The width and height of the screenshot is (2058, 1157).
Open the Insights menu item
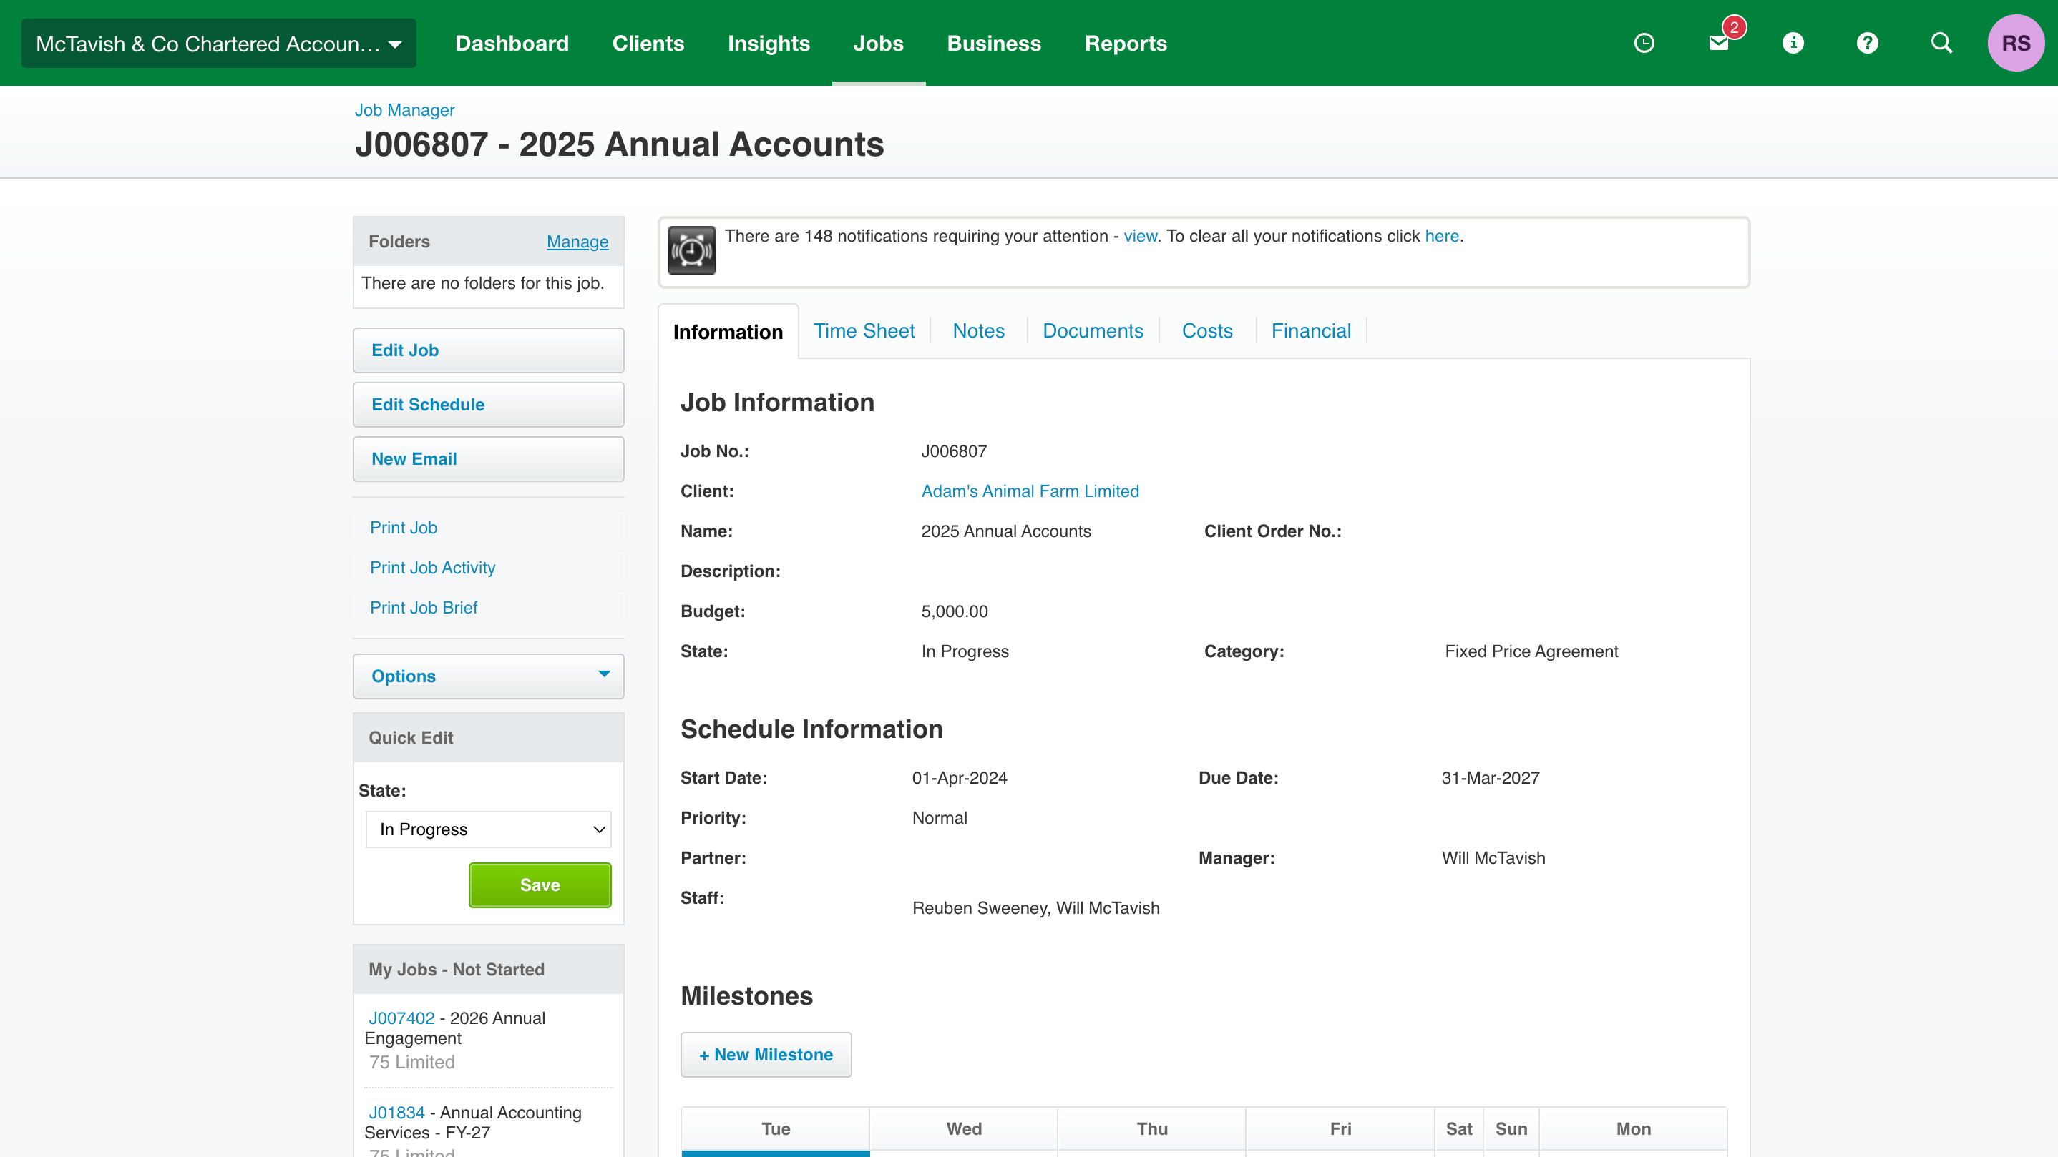pos(769,43)
